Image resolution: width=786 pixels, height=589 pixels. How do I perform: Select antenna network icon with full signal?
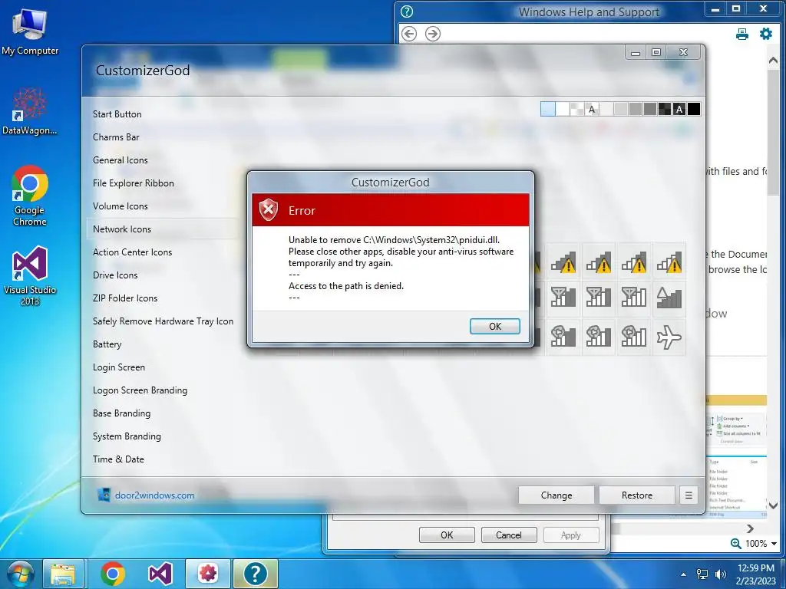(x=633, y=298)
